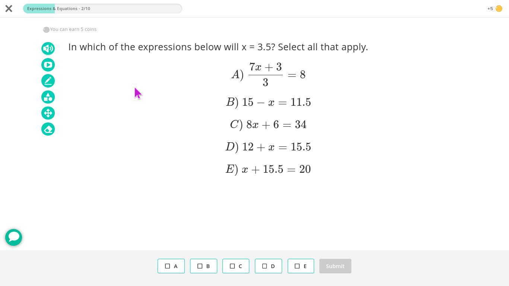Check answer option A

point(171,266)
